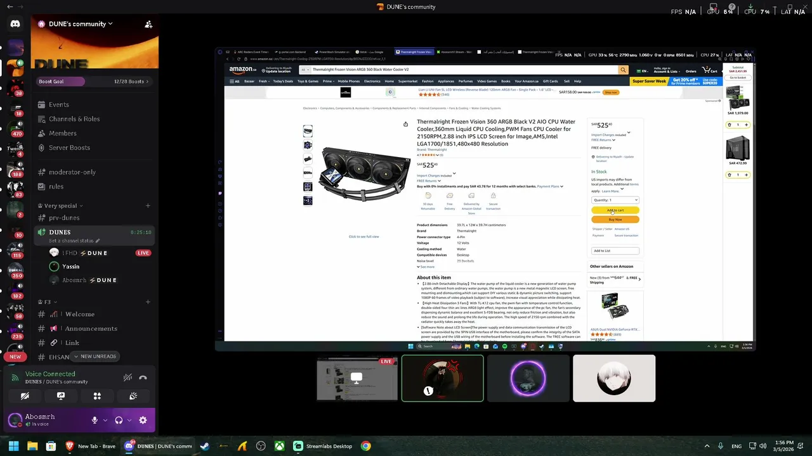
Task: Collapse the F3 category
Action: (x=48, y=302)
